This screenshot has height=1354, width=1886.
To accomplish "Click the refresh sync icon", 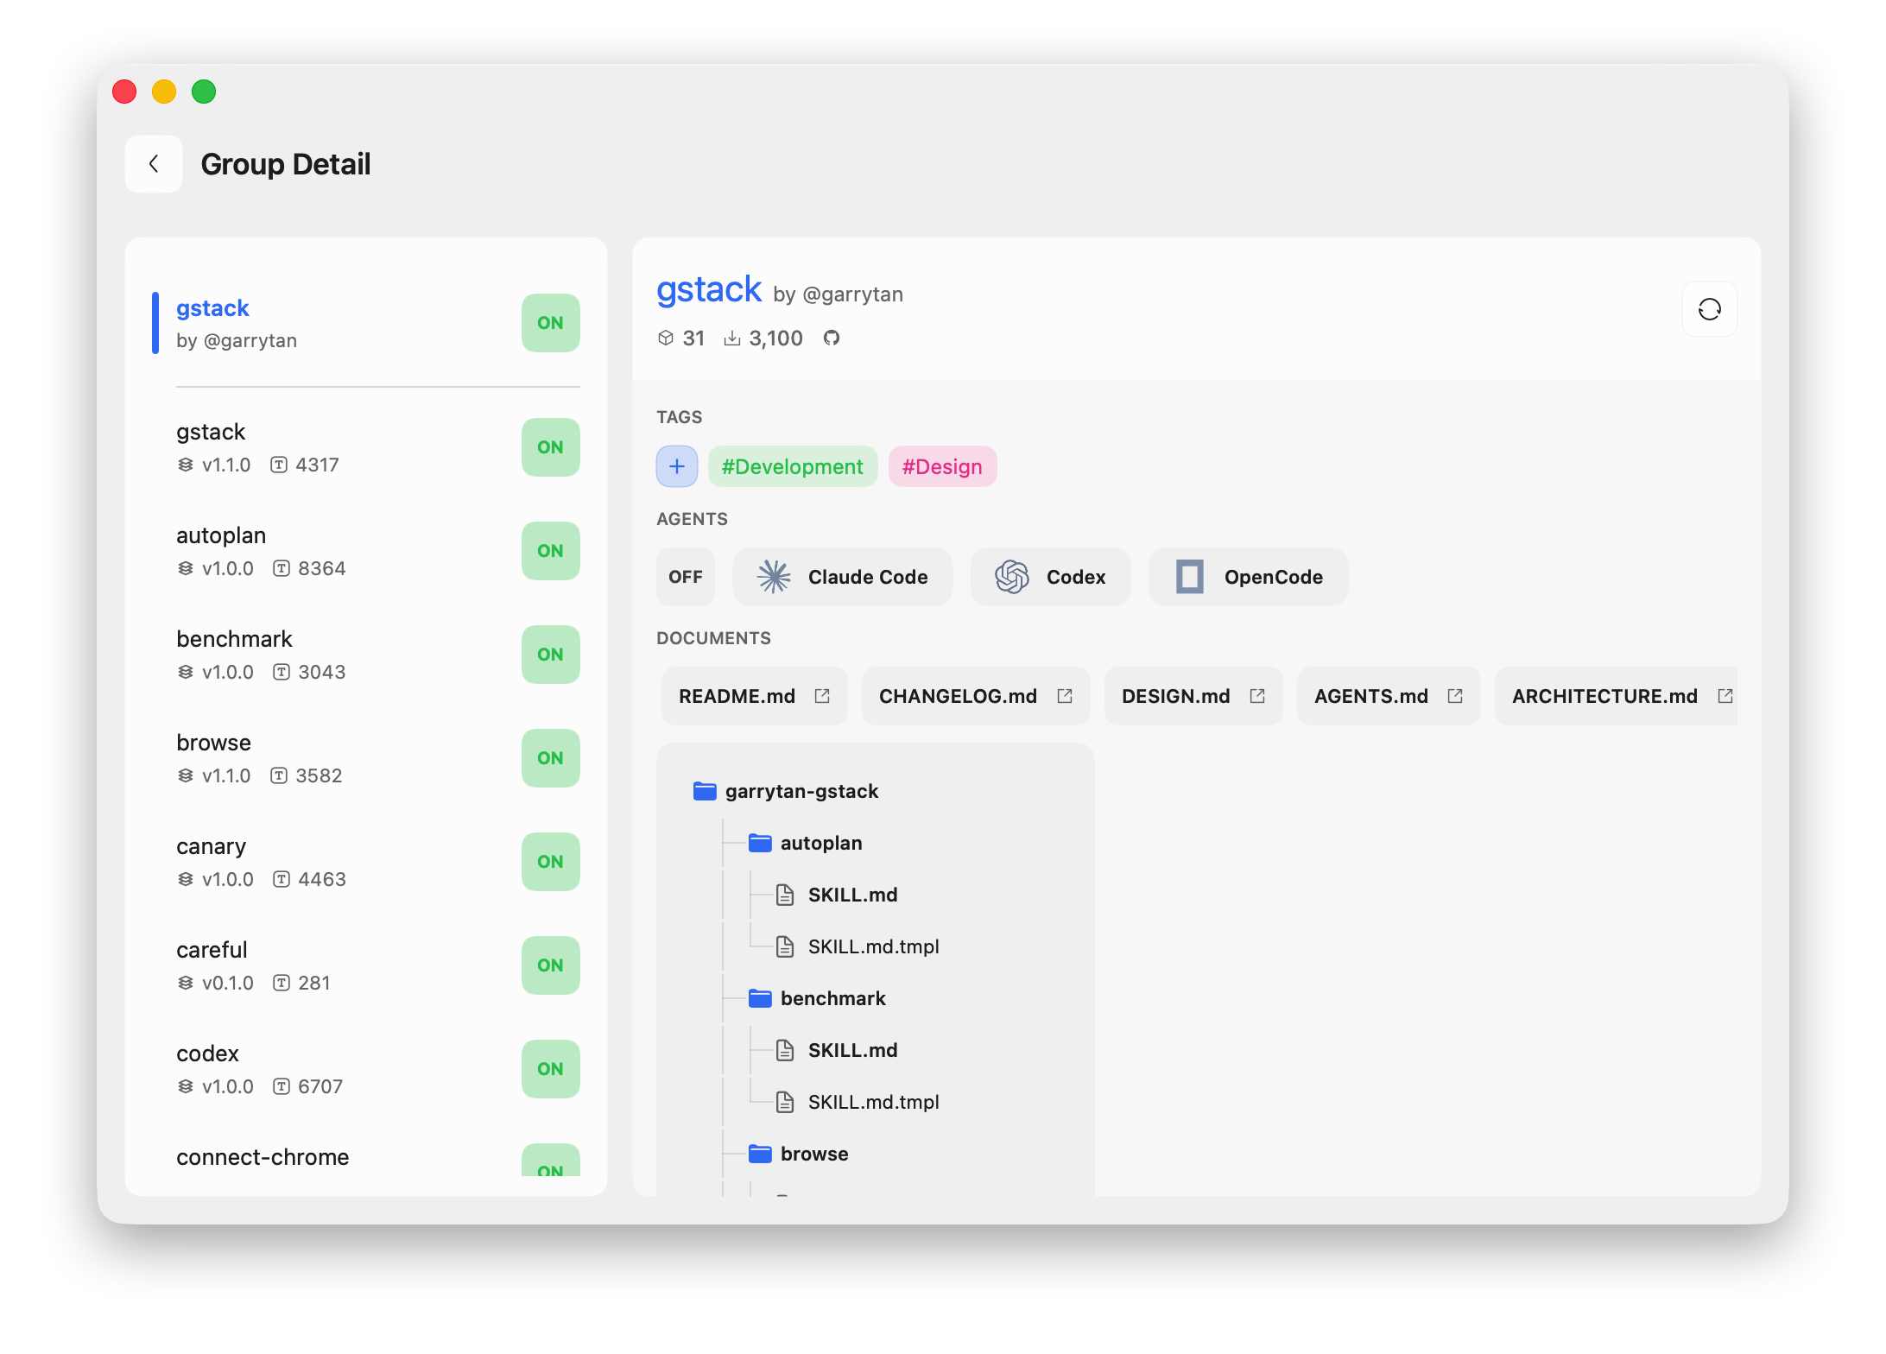I will point(1709,309).
